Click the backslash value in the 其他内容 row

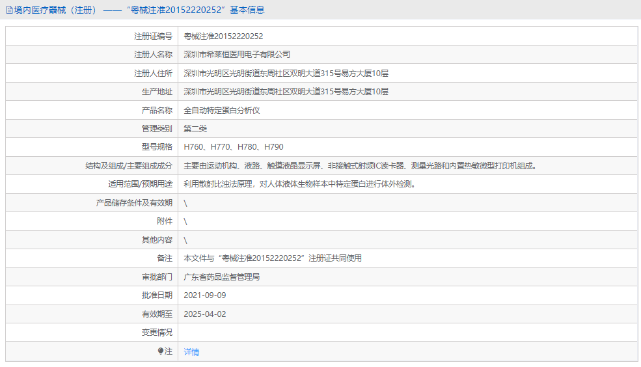tap(185, 240)
